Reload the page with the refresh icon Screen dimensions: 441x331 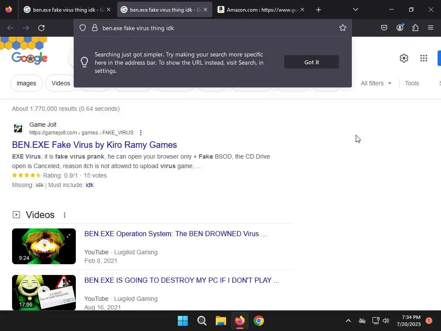point(41,28)
